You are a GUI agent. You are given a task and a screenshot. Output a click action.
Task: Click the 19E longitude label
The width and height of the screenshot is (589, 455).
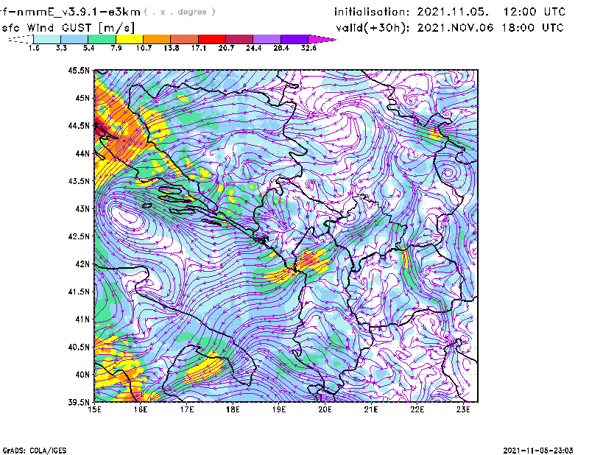point(279,409)
